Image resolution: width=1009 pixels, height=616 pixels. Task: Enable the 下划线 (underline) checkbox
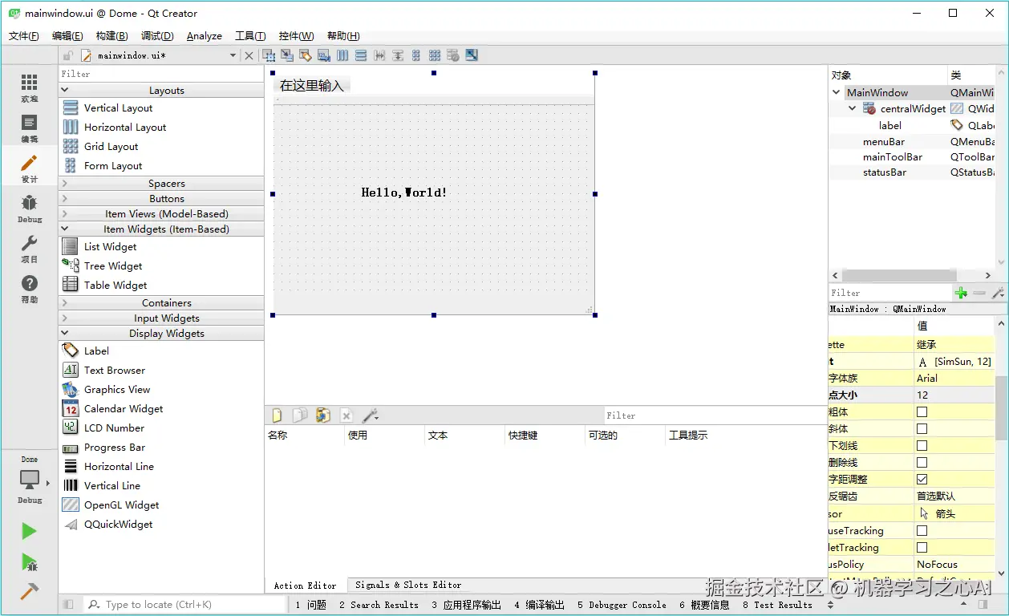pos(922,445)
